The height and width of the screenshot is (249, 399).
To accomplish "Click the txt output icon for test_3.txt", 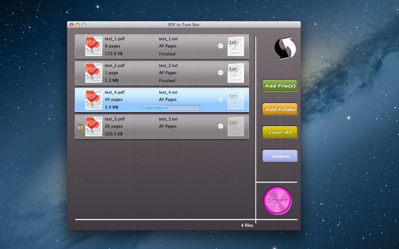I will click(235, 126).
